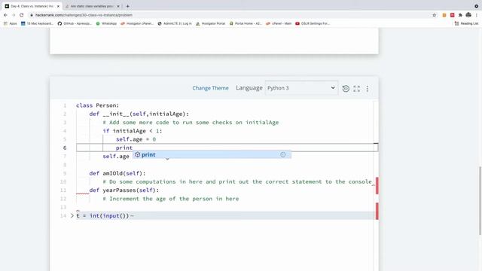Place cursor after 'print' on line 6
This screenshot has height=271, width=482.
click(133, 148)
